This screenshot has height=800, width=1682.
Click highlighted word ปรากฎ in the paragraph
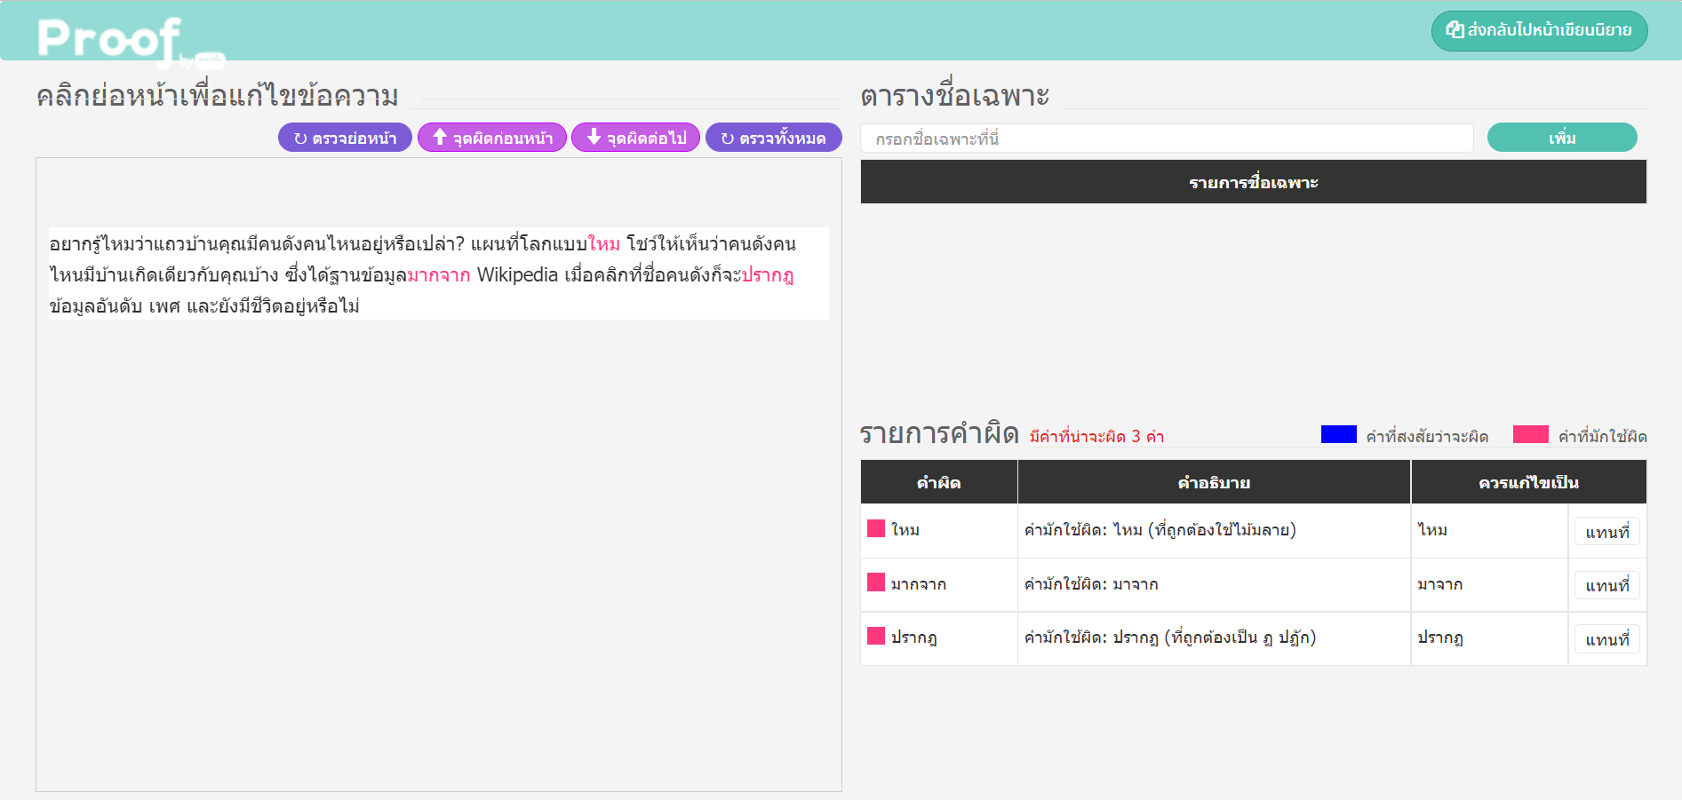tap(768, 275)
